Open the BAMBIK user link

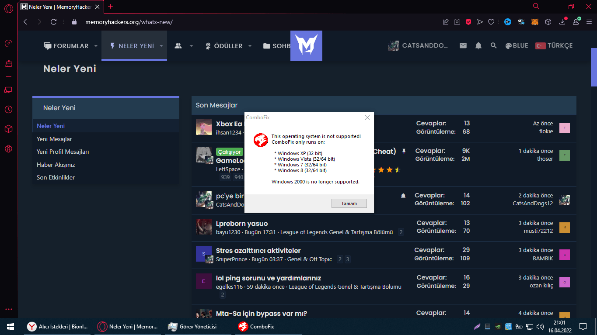[x=543, y=258]
